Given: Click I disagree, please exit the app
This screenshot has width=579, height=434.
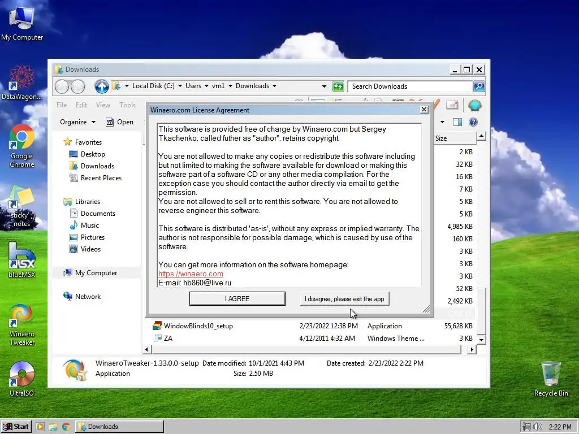Looking at the screenshot, I should 344,298.
